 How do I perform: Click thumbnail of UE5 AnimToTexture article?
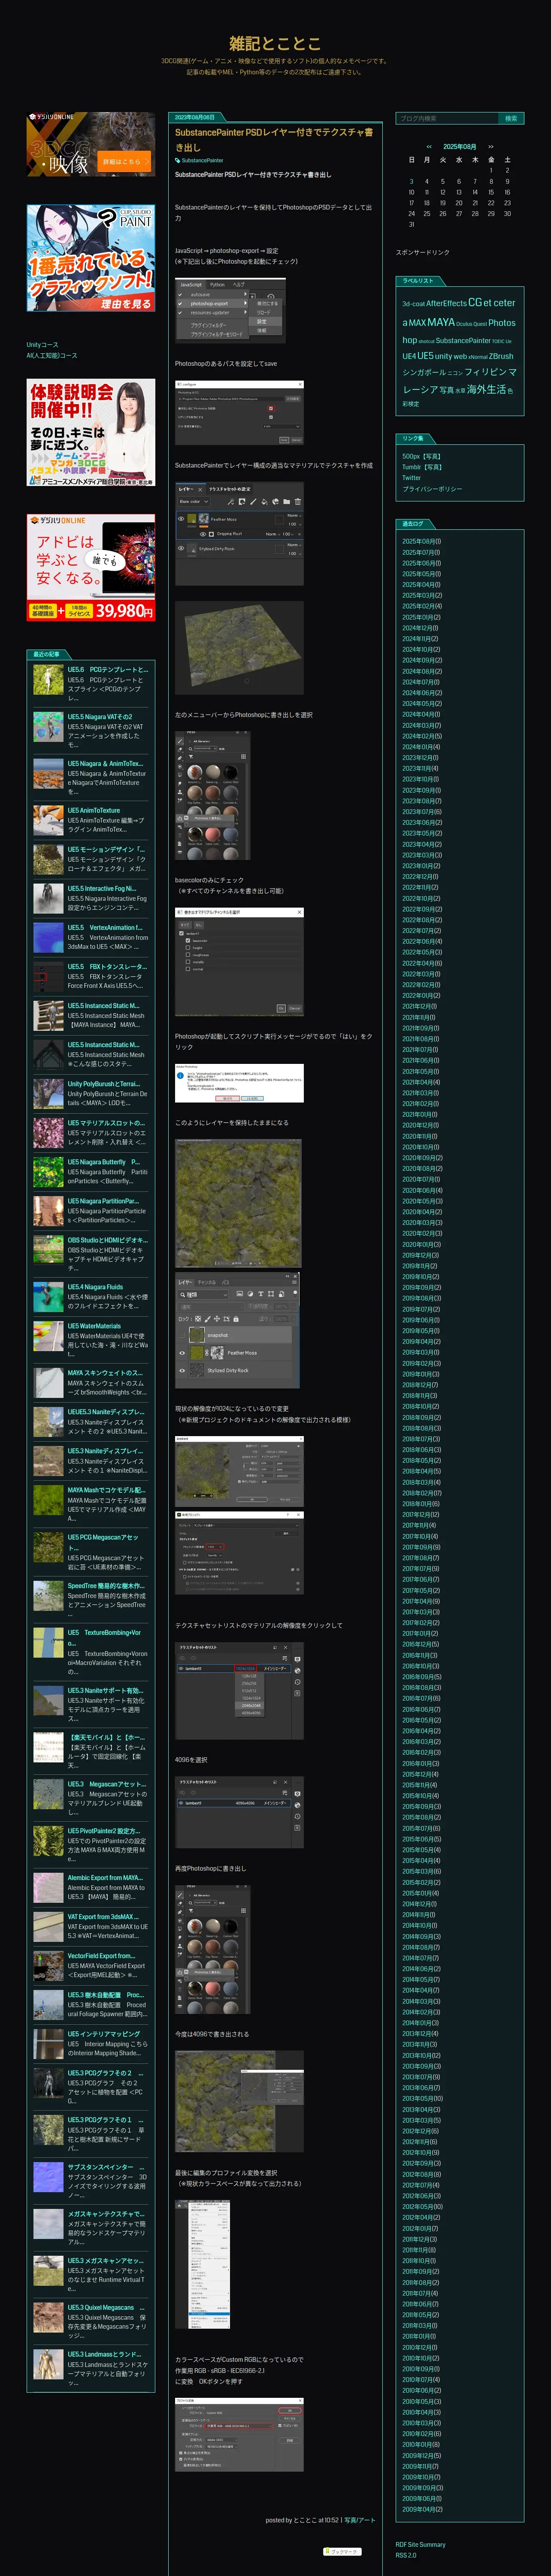48,821
